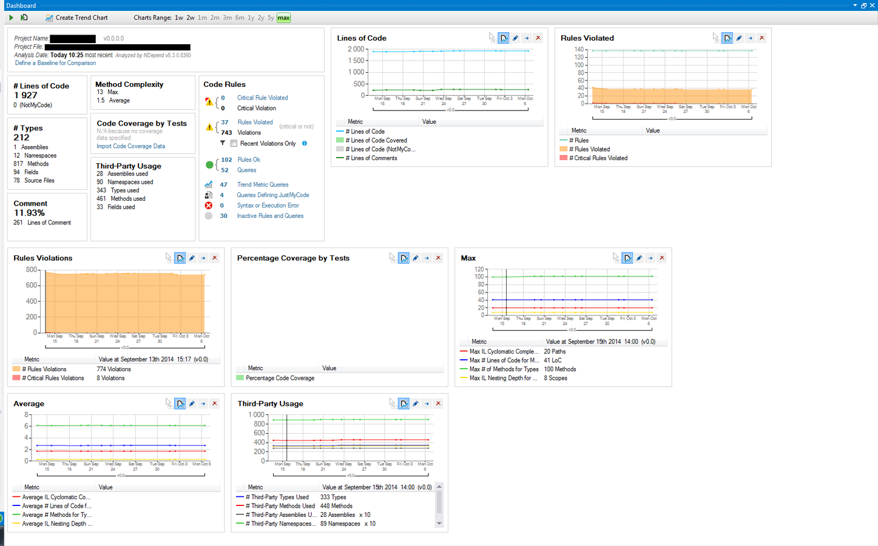
Task: Edit the Max chart with the pencil icon
Action: 639,258
